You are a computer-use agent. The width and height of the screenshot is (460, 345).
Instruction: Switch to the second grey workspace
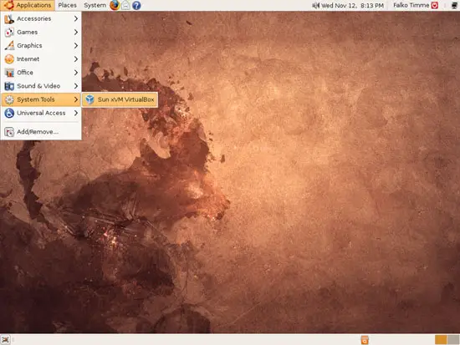click(x=453, y=340)
